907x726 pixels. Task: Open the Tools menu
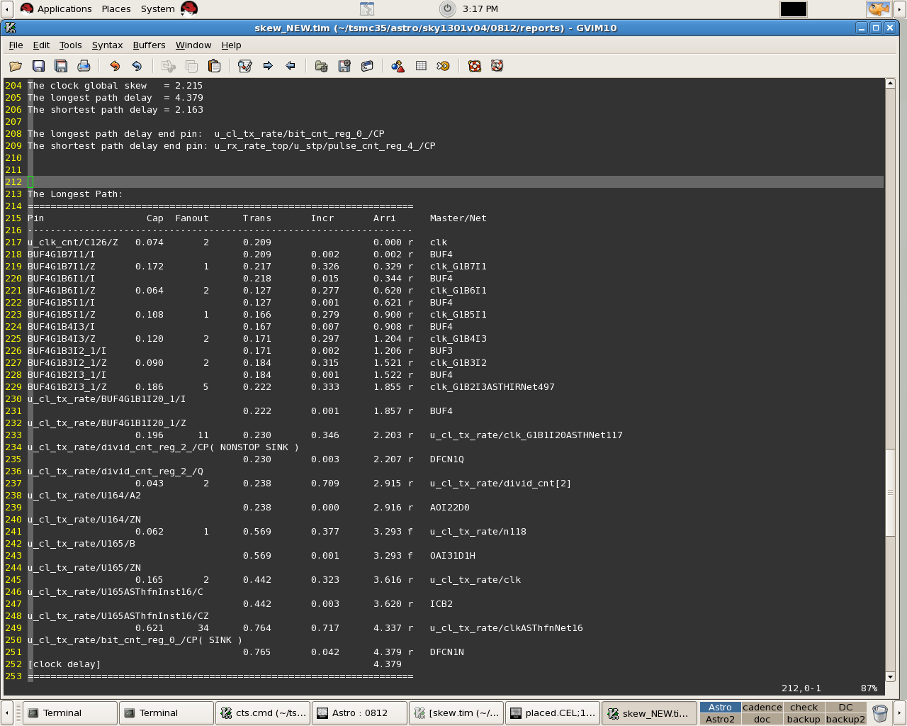[x=70, y=45]
